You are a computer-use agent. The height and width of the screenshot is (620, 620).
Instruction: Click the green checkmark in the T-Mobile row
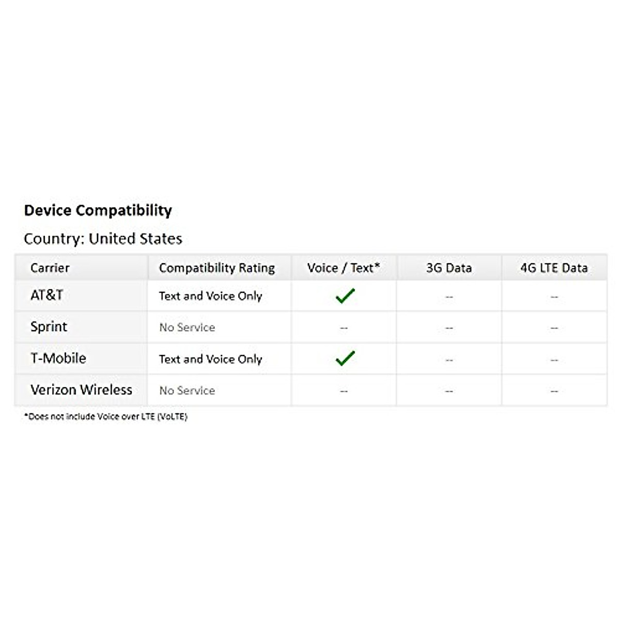(345, 358)
